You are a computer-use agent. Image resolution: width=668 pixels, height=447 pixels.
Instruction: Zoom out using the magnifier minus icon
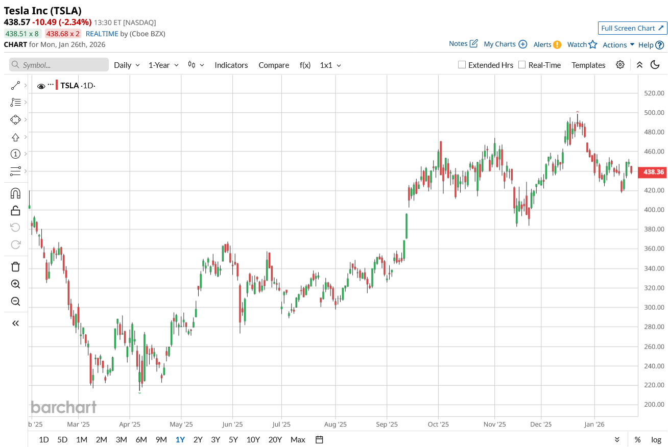(15, 302)
